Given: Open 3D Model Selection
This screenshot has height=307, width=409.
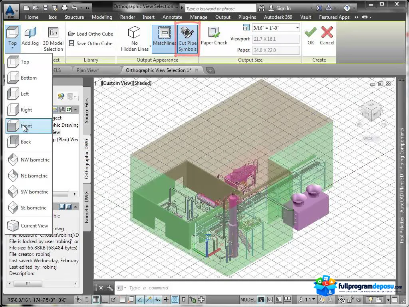Looking at the screenshot, I should click(x=53, y=39).
